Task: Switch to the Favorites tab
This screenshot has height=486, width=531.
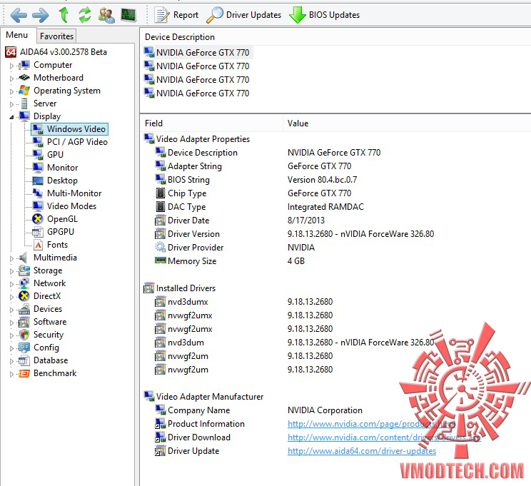Action: 56,36
